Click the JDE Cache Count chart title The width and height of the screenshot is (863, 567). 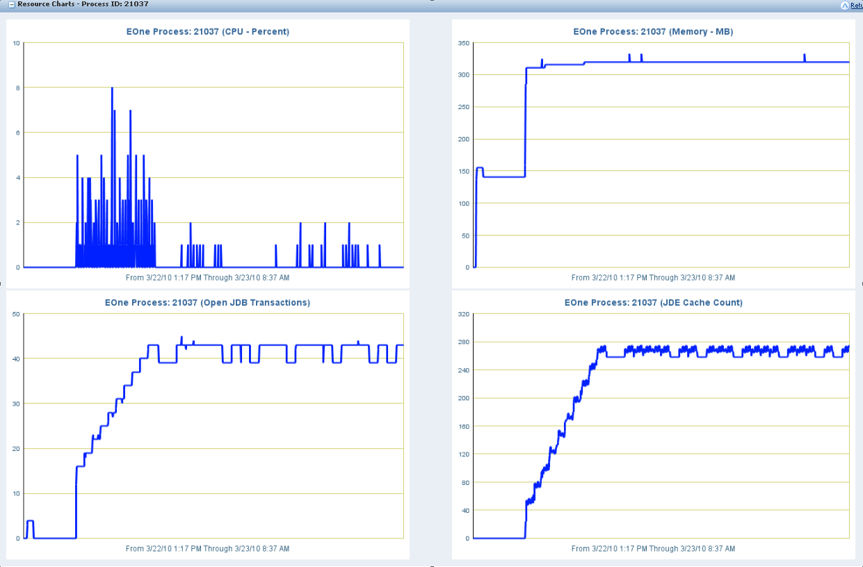pos(653,302)
